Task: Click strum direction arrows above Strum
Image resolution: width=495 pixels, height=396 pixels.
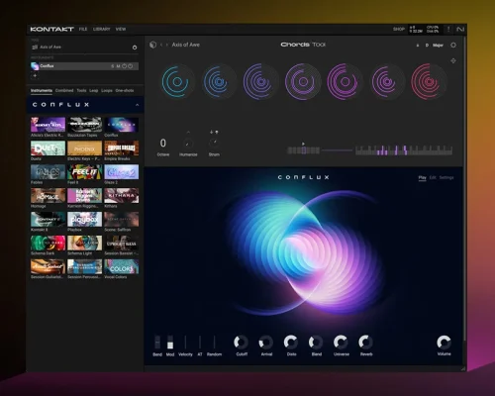Action: (214, 132)
